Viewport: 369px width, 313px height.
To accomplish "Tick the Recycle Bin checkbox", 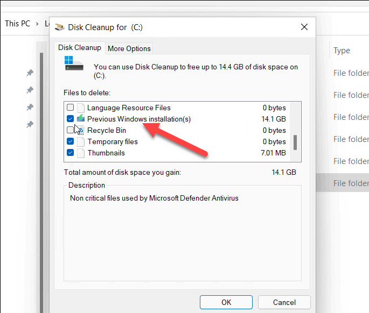I will click(70, 130).
